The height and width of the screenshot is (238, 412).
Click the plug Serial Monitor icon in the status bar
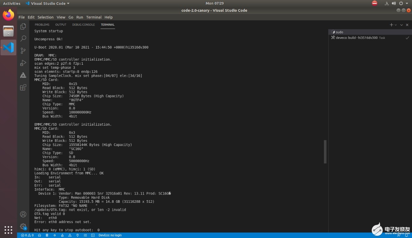click(78, 235)
